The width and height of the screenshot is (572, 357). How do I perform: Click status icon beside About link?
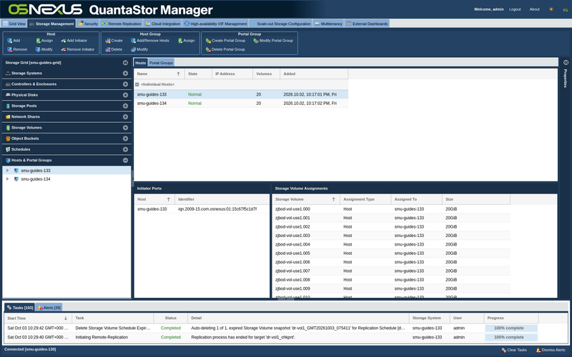(566, 9)
